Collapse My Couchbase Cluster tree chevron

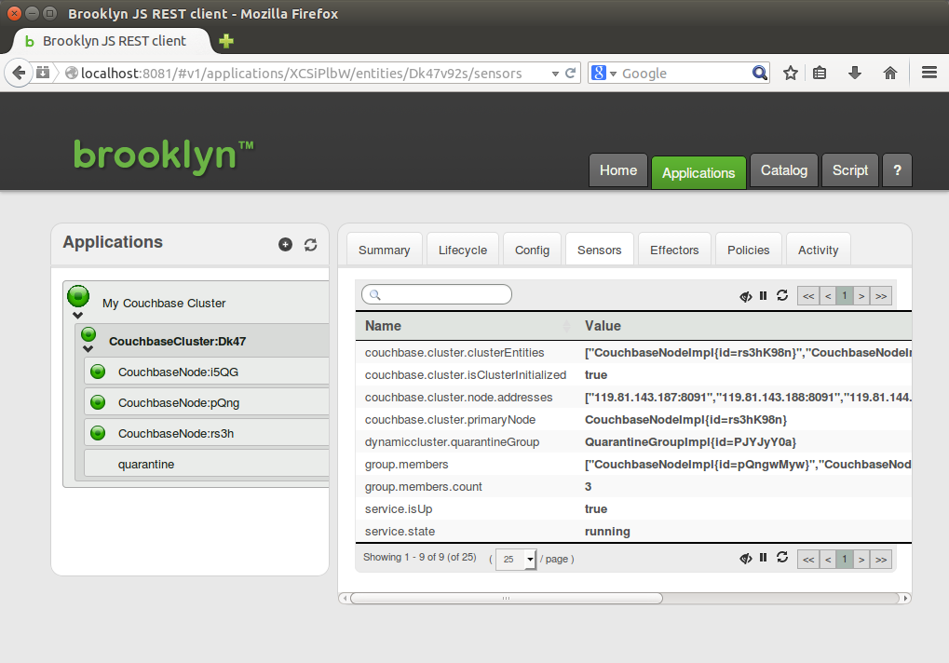click(x=77, y=315)
